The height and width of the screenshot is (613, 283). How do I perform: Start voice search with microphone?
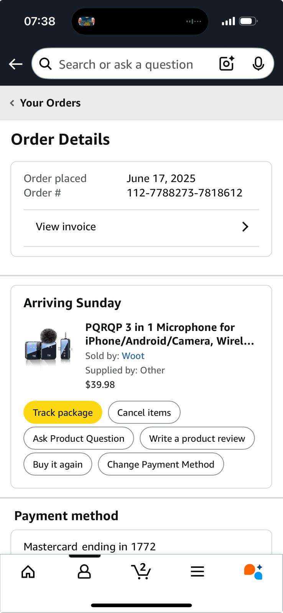(x=258, y=64)
